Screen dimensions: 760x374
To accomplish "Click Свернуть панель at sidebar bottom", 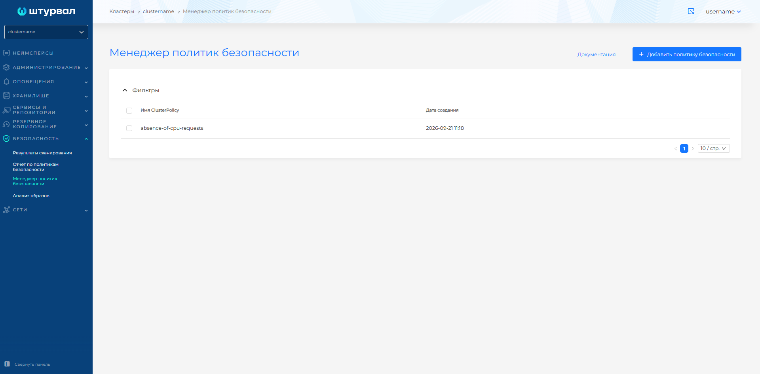I will click(x=32, y=365).
